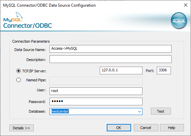The image size is (191, 136).
Task: Click the Port field showing 3306
Action: 164,70
